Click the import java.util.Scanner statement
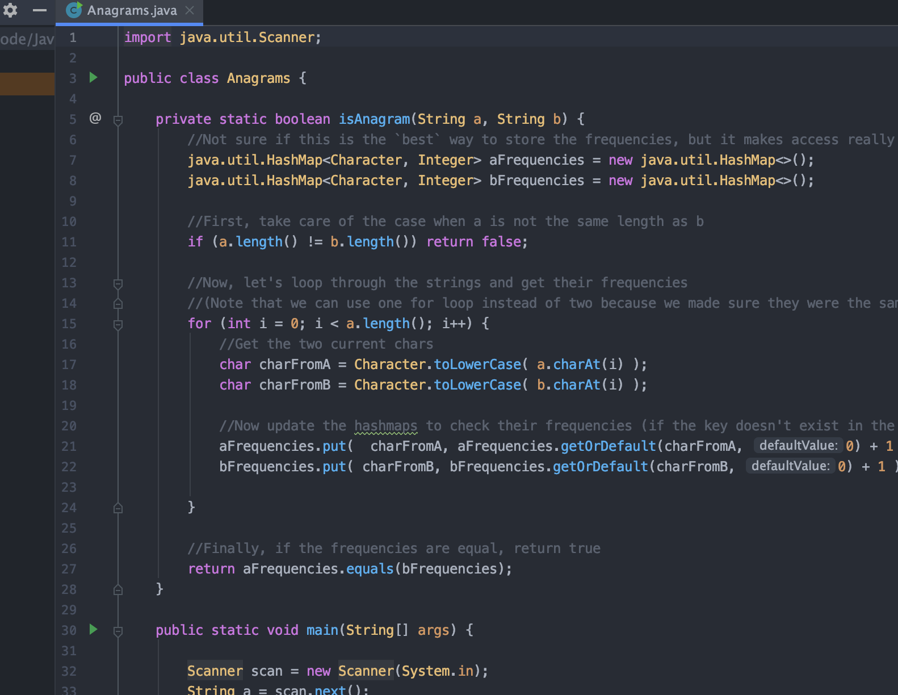 (223, 37)
